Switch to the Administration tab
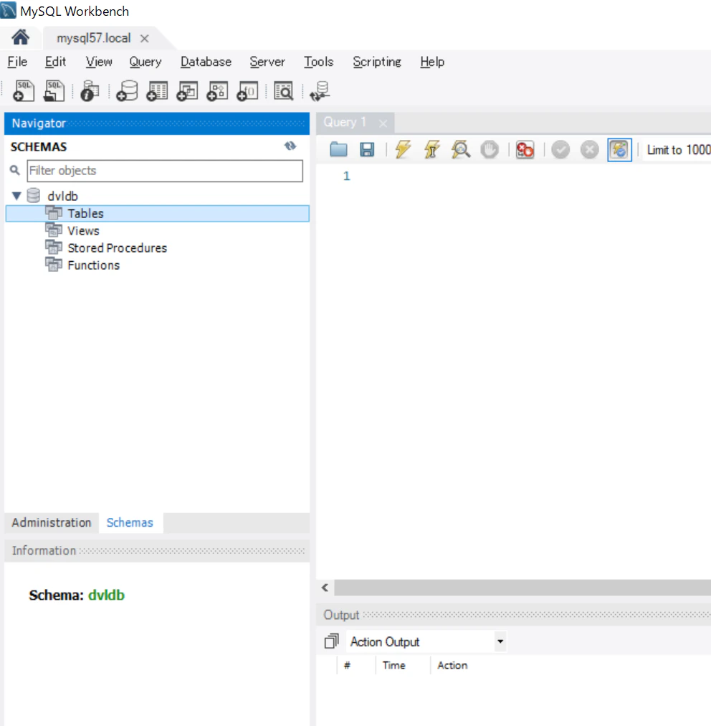Viewport: 711px width, 726px height. coord(52,523)
